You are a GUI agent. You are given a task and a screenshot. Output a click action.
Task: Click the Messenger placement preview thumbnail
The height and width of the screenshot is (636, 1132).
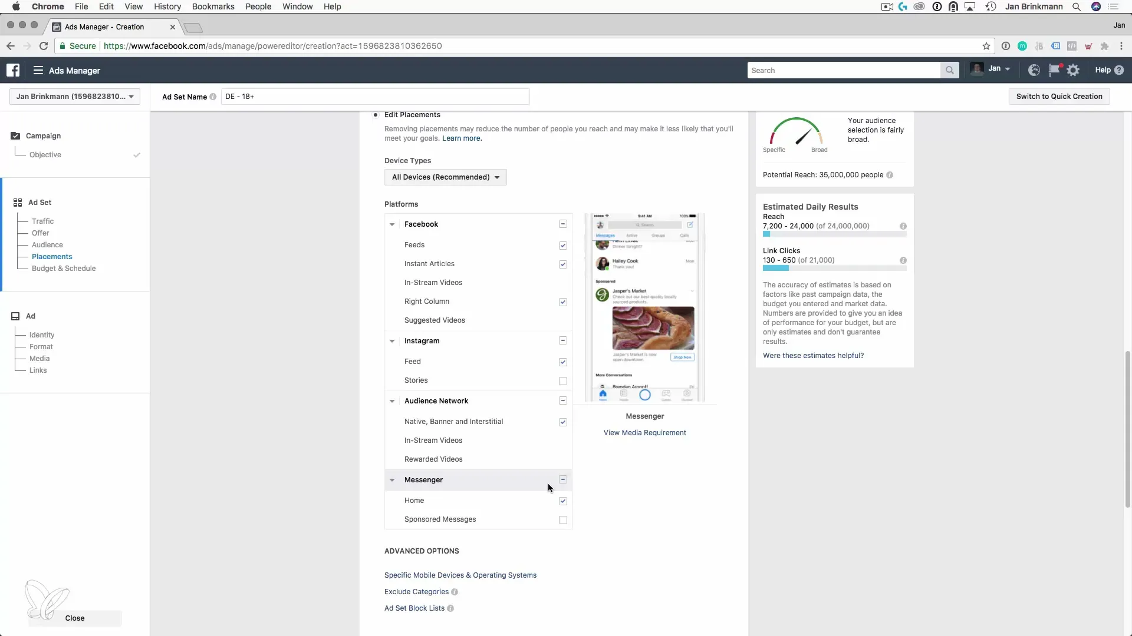(x=644, y=307)
